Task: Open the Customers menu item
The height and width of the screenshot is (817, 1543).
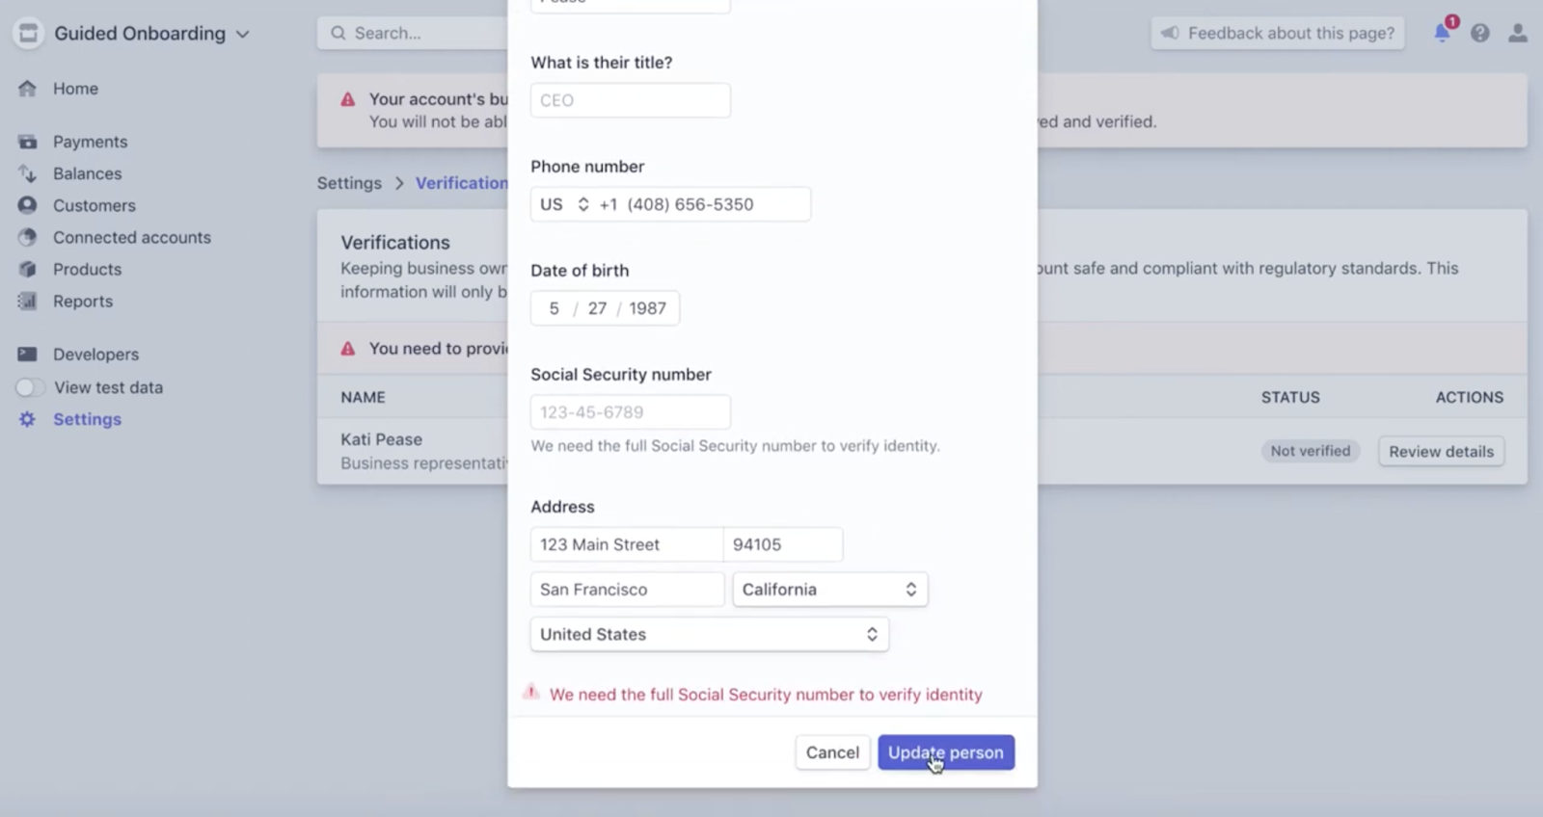Action: pyautogui.click(x=95, y=205)
